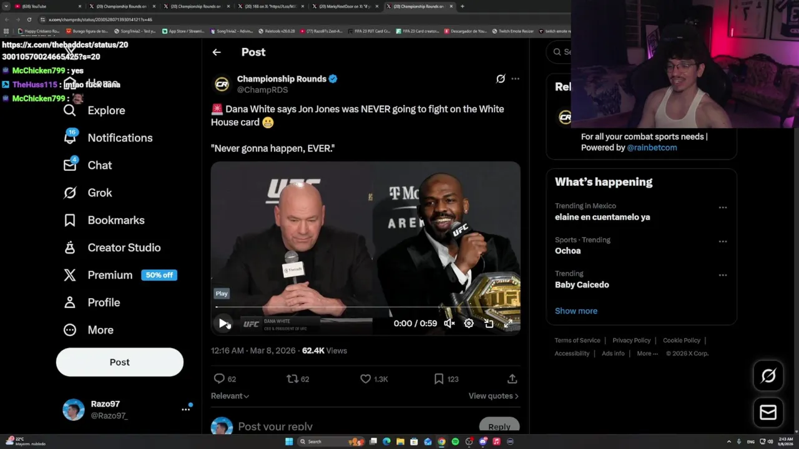Open Accessibility footer link

click(x=572, y=354)
